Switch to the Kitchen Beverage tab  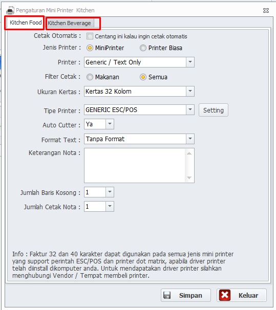69,23
